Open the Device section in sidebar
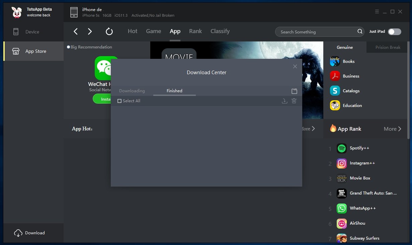Viewport: 412px width, 245px height. [x=33, y=32]
